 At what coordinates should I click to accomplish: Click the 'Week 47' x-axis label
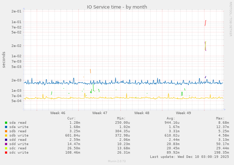[99, 113]
